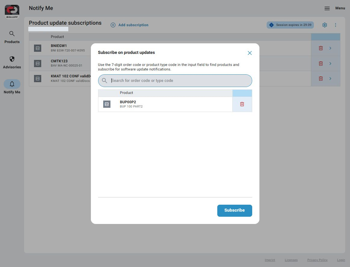Open the Privacy Policy link
350x267 pixels.
pyautogui.click(x=317, y=260)
